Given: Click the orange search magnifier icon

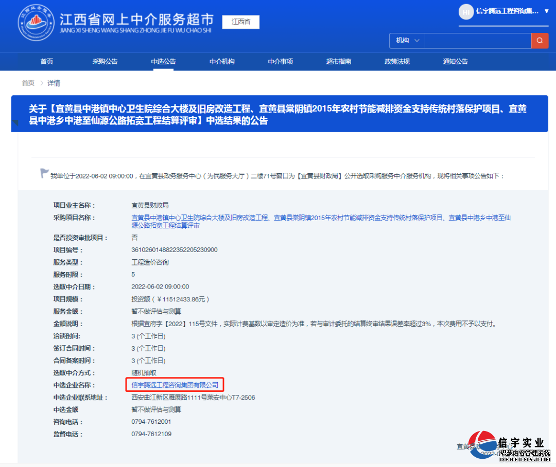Looking at the screenshot, I should coord(540,40).
